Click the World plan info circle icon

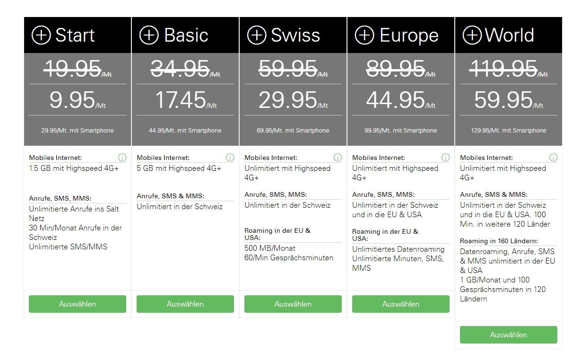[553, 158]
